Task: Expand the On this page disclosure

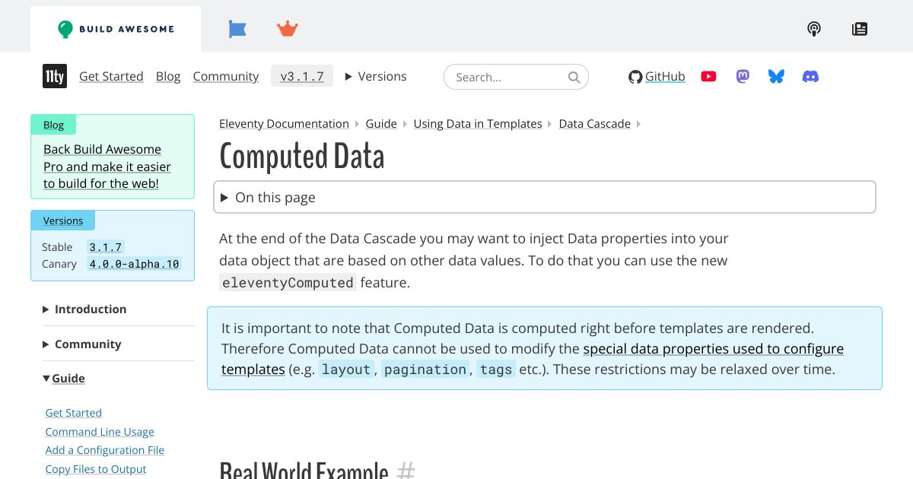Action: click(x=545, y=197)
